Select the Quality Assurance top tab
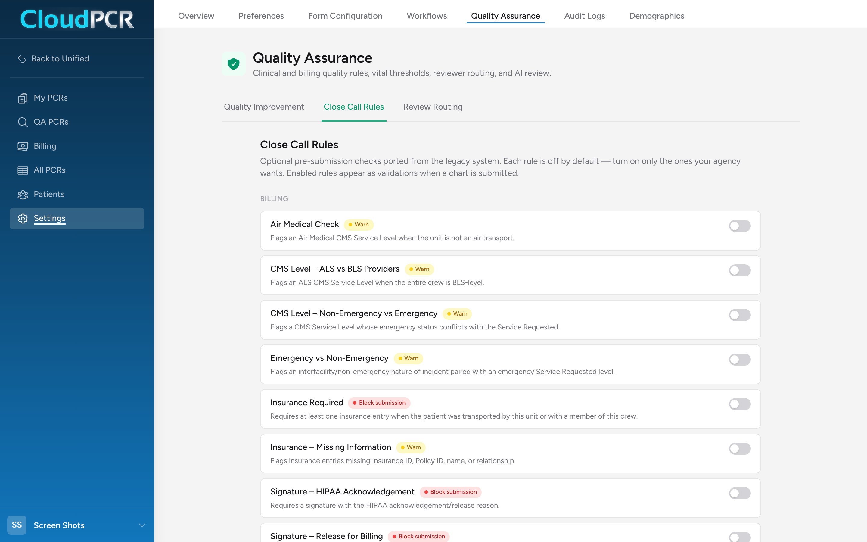867x542 pixels. 505,16
